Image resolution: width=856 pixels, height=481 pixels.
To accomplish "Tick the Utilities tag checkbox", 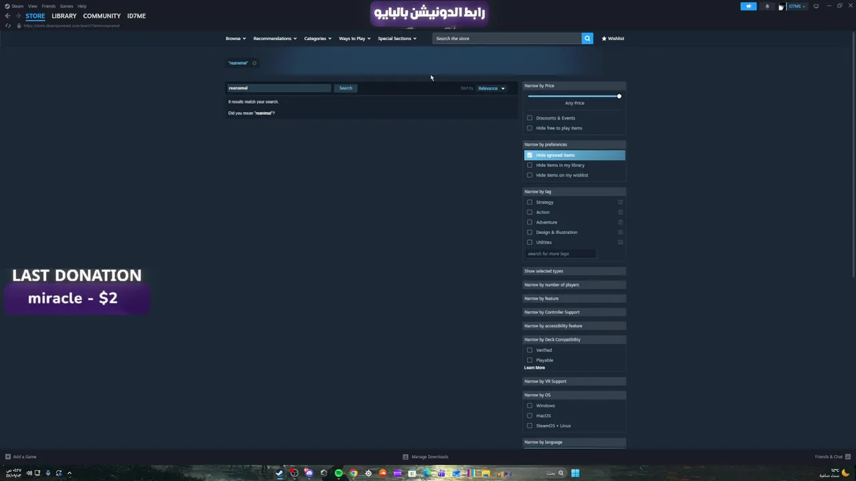I will click(530, 243).
